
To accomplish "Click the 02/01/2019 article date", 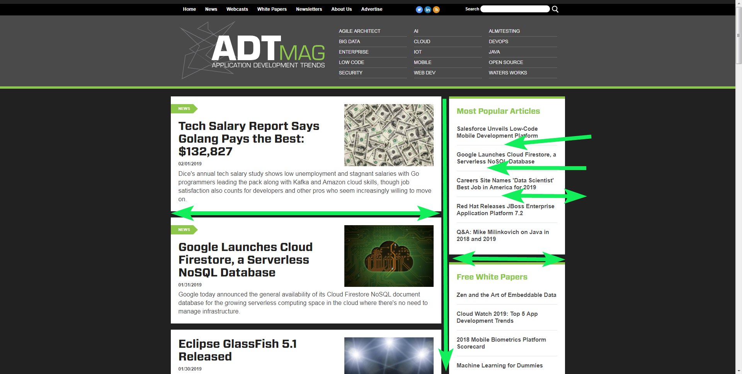I will pyautogui.click(x=190, y=164).
